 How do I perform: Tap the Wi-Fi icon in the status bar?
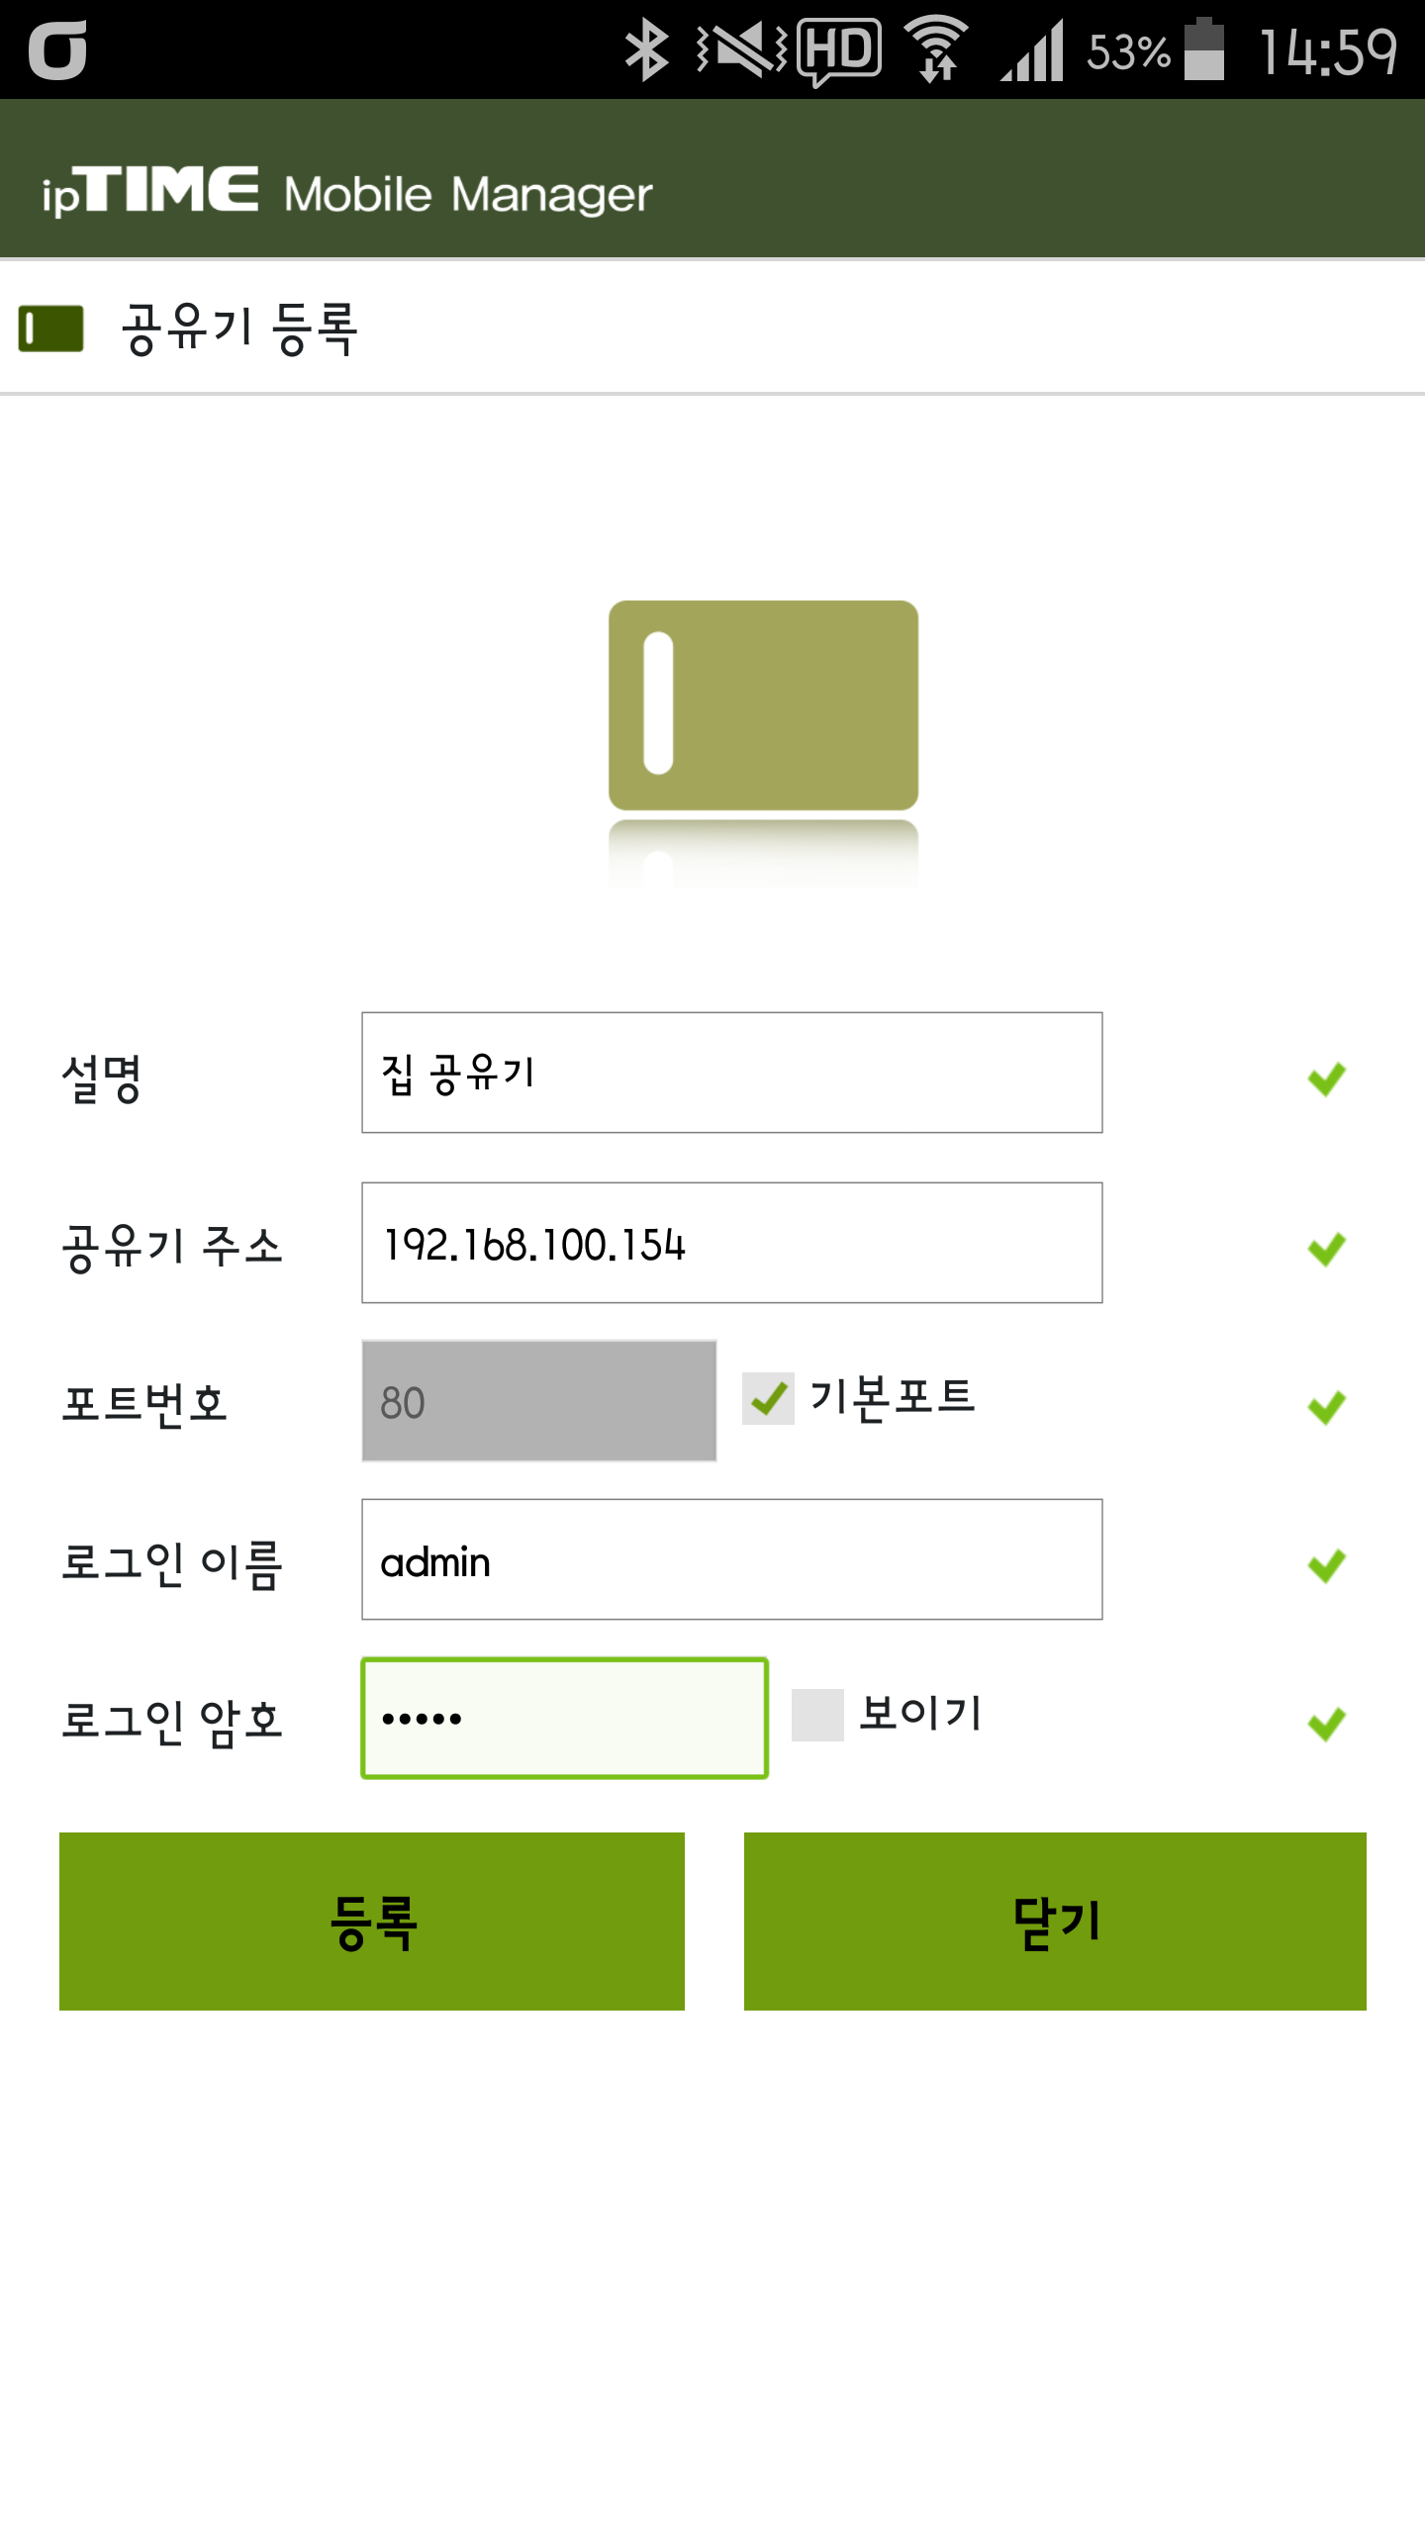point(936,49)
